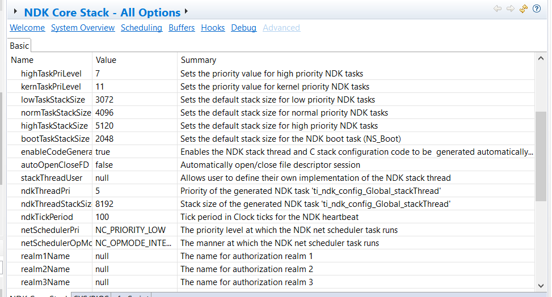Screen dimensions: 552x297
Task: Select the Basic tab
Action: coord(19,46)
